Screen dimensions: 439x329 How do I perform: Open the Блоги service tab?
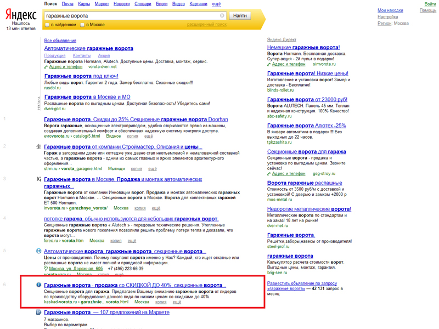161,4
